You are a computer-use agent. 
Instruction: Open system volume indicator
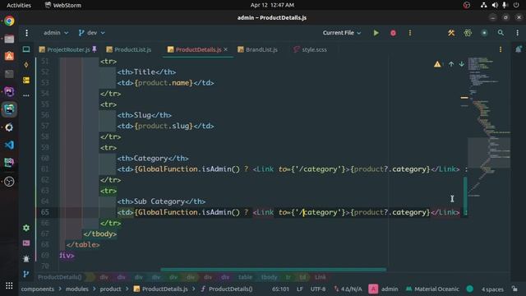coord(495,5)
